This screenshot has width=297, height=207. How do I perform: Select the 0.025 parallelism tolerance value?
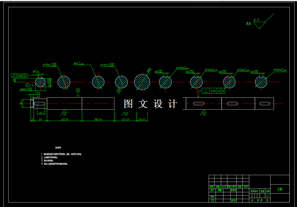20,76
